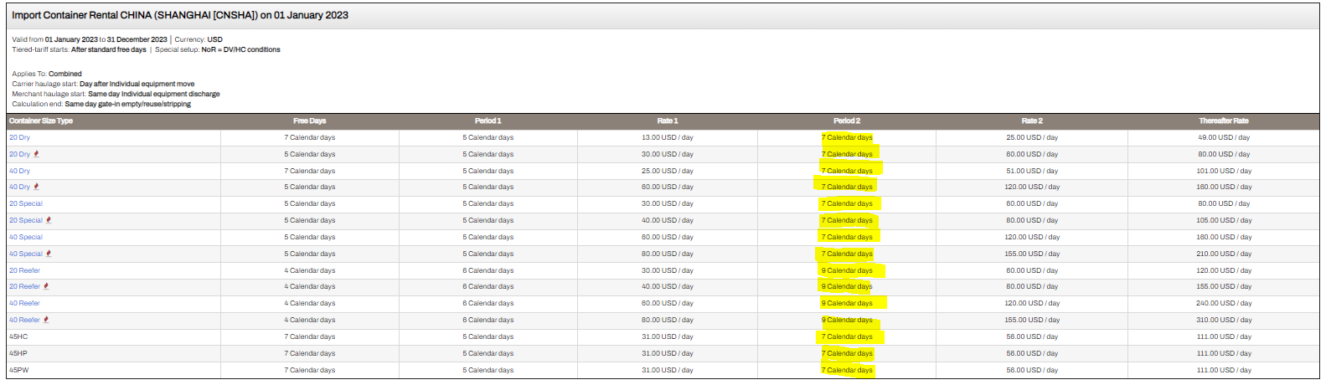Click the Free Days column header

point(309,121)
